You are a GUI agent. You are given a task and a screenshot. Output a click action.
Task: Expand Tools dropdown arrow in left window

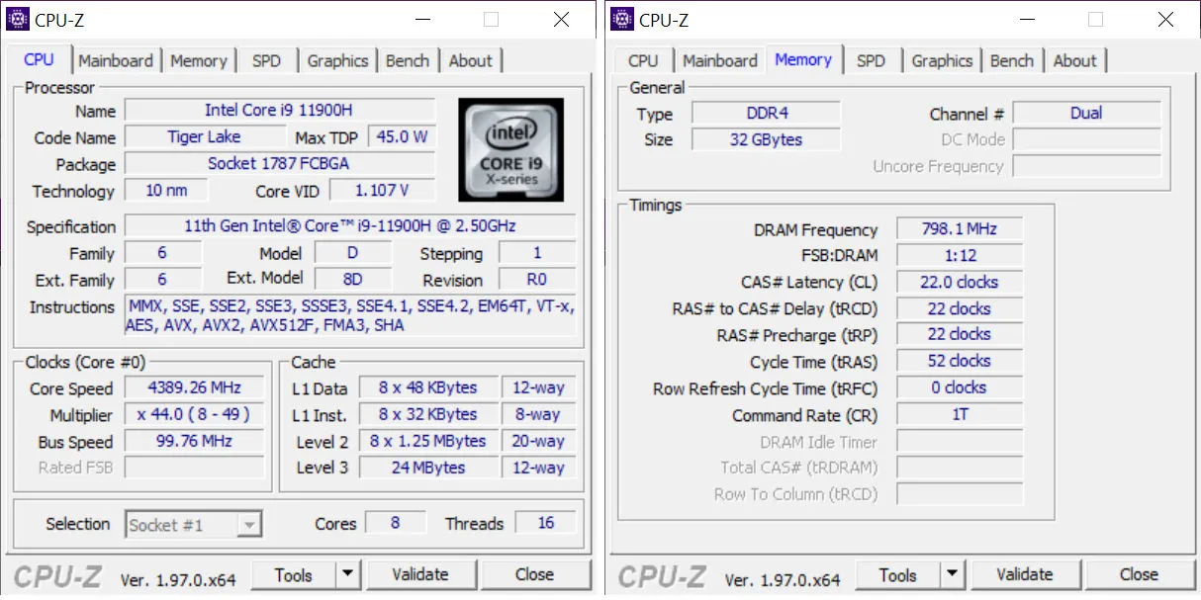click(x=348, y=574)
